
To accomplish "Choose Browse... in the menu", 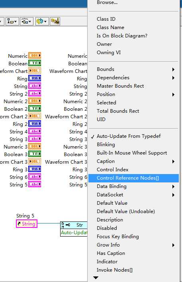I will (133, 2).
